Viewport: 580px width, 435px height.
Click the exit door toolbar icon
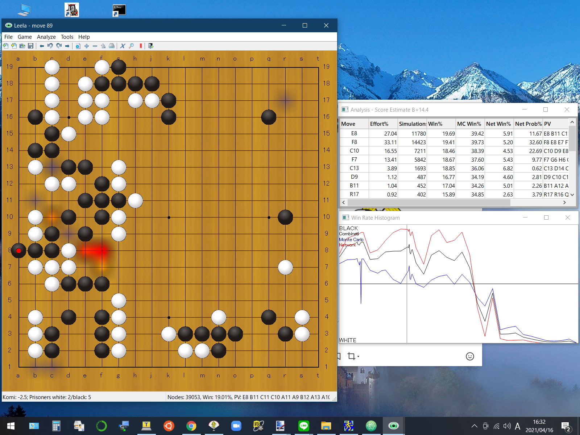151,46
